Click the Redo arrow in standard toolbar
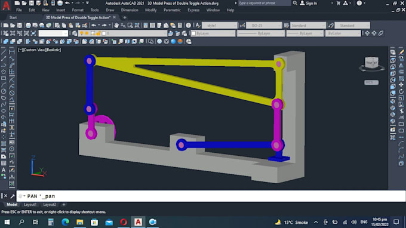Image resolution: width=406 pixels, height=228 pixels. coord(104,25)
